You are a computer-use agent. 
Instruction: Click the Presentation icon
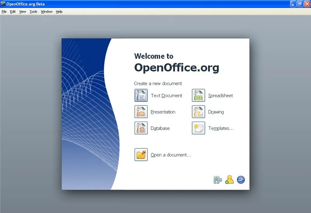141,112
